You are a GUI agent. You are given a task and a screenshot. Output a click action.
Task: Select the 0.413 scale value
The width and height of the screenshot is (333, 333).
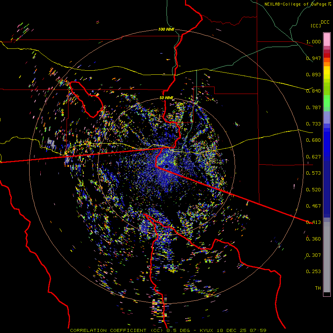pos(313,222)
